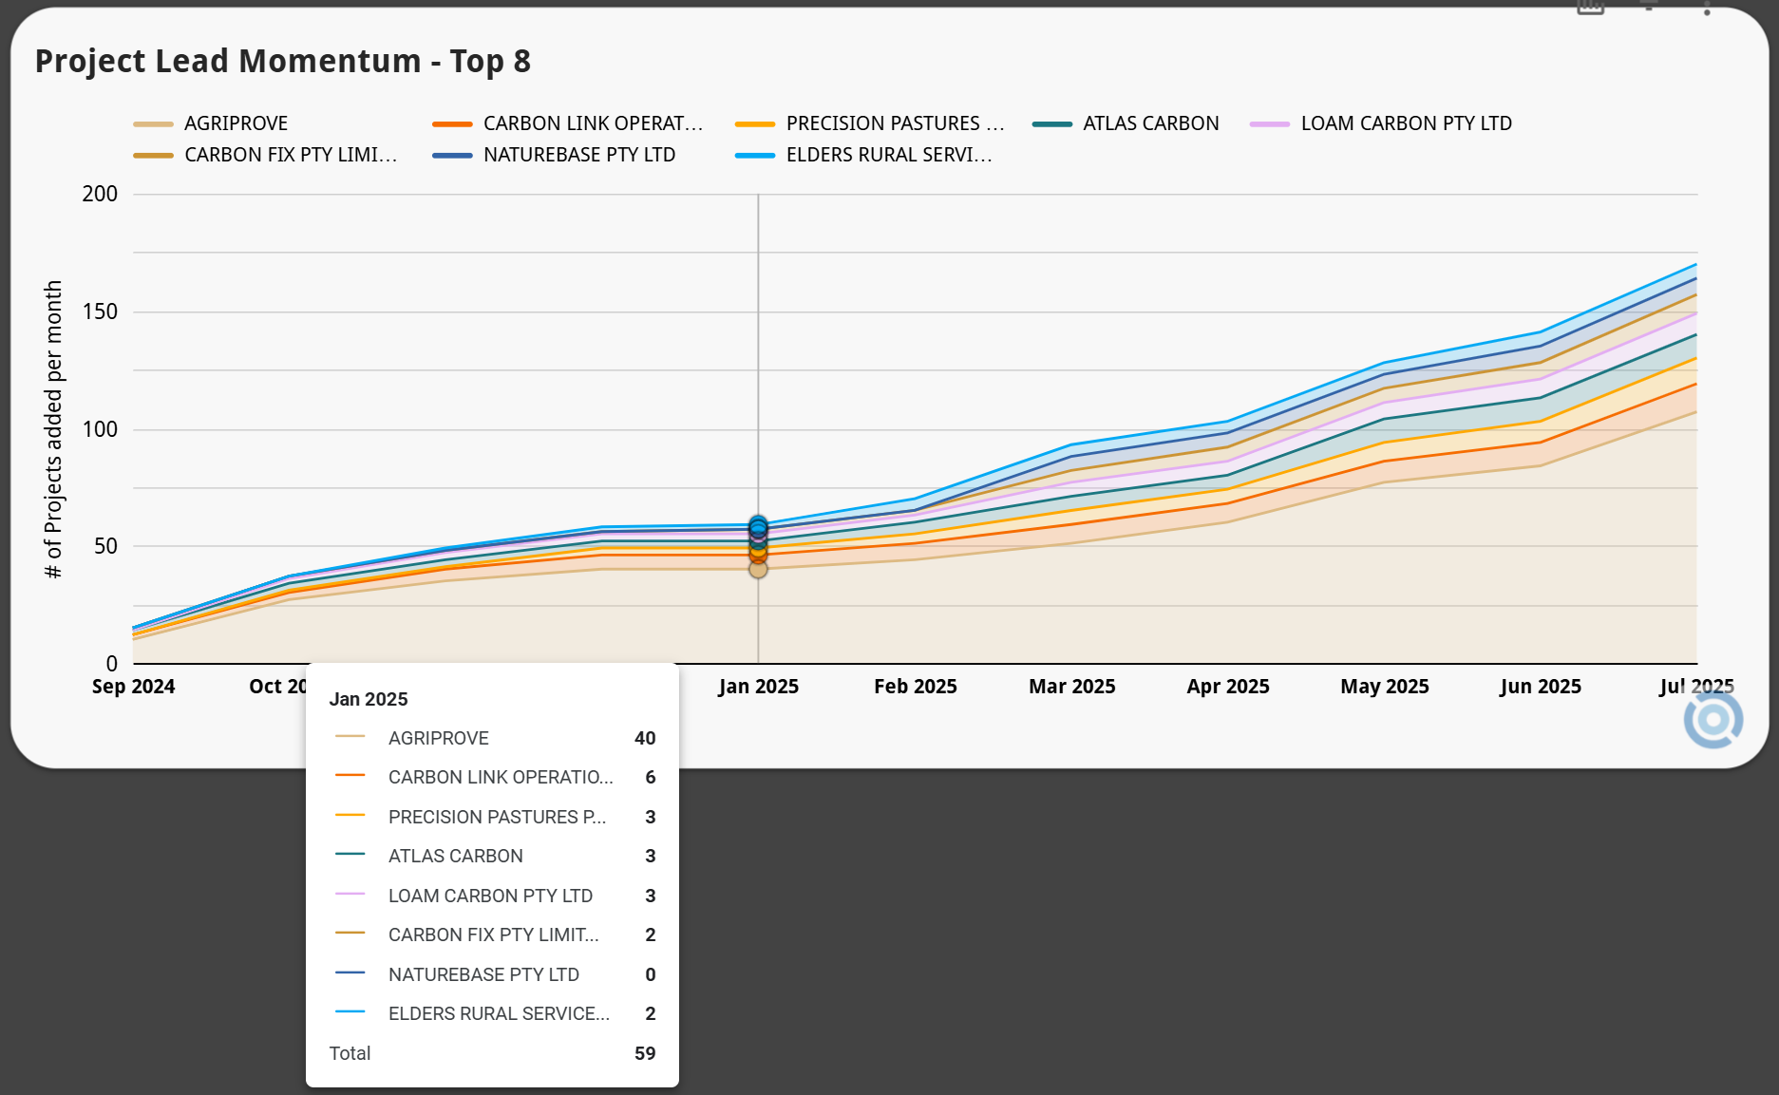Click the value 6 beside CARBON LINK in tooltip
The width and height of the screenshot is (1779, 1095).
651,777
